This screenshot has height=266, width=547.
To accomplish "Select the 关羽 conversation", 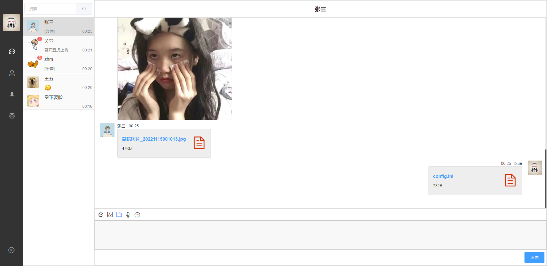I will 59,45.
